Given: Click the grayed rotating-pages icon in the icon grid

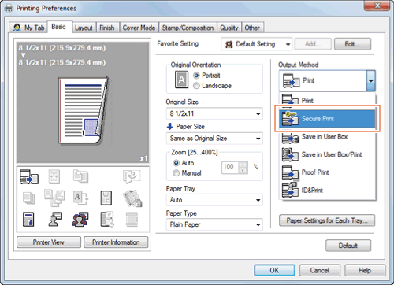Looking at the screenshot, I should [x=132, y=176].
